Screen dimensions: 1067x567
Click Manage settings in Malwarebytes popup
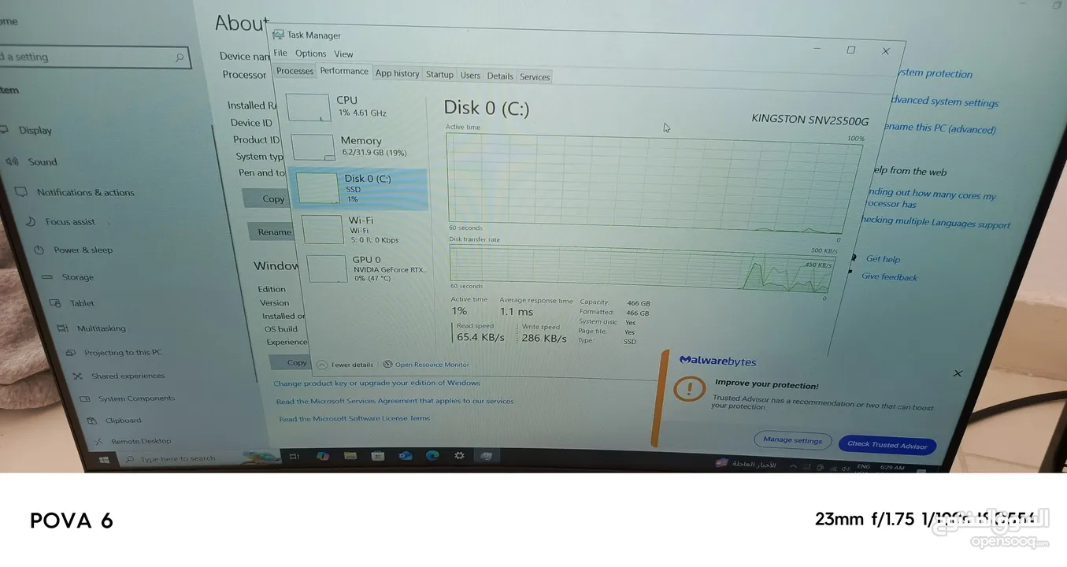point(792,440)
